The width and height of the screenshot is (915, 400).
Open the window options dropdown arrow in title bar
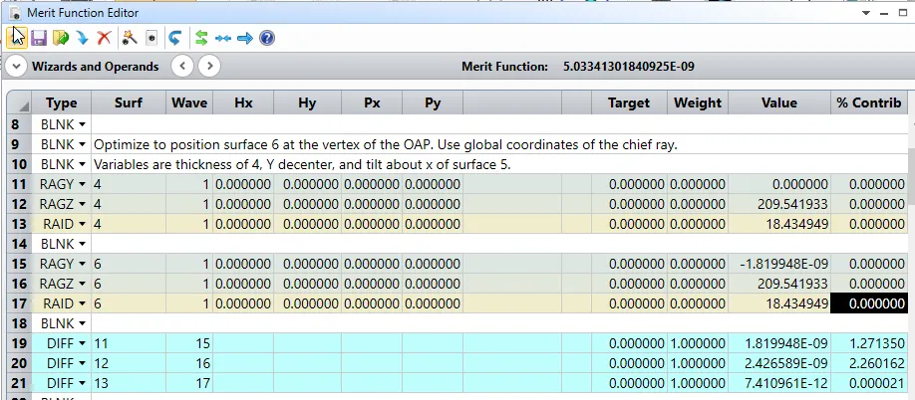864,12
